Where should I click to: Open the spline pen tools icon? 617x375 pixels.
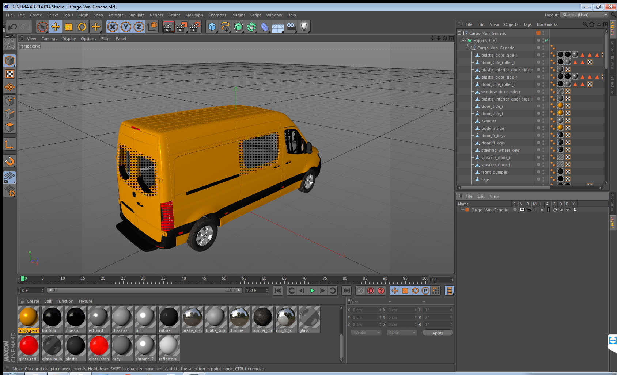point(225,27)
